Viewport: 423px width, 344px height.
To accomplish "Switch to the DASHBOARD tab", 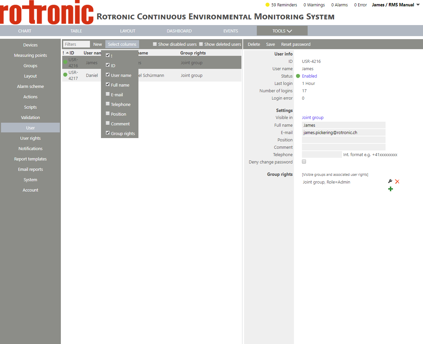I will coord(179,31).
